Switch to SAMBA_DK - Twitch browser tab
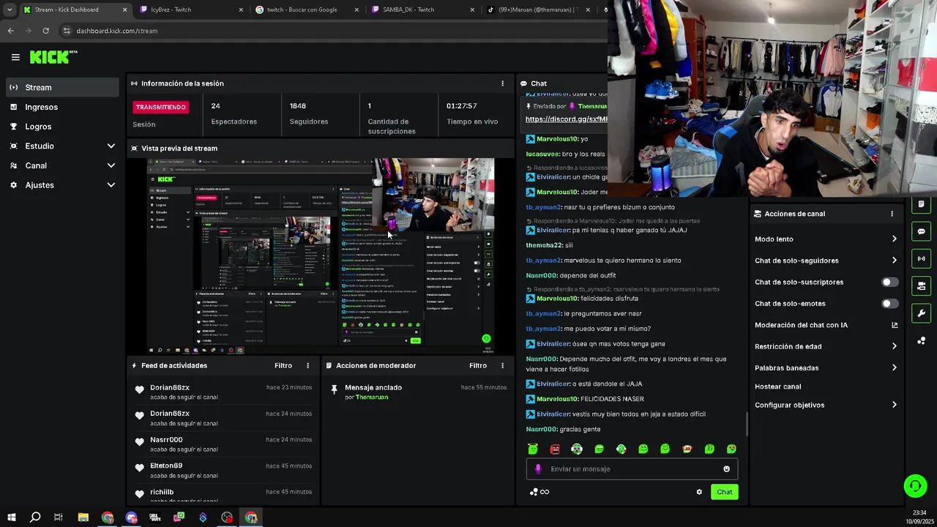This screenshot has width=937, height=527. click(422, 10)
